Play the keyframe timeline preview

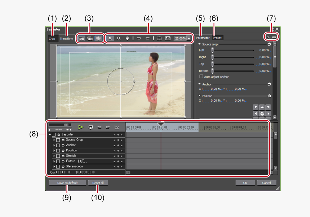pos(81,127)
